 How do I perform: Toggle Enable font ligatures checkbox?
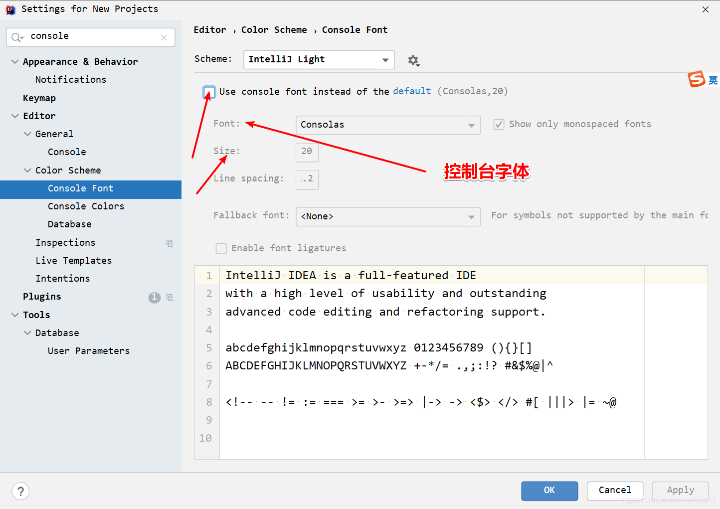click(x=221, y=248)
